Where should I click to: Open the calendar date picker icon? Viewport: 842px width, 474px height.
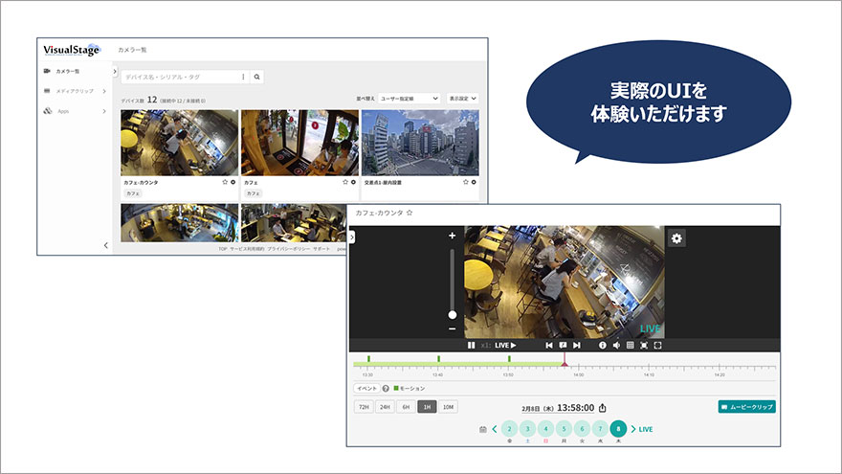pos(483,429)
